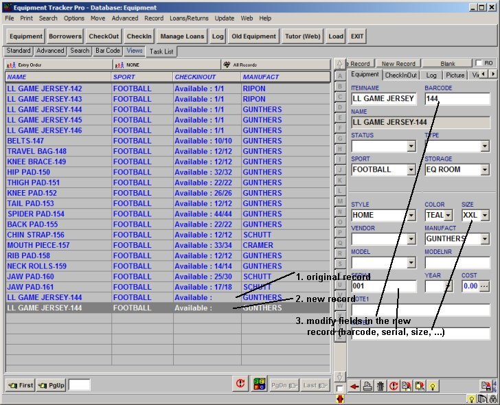The height and width of the screenshot is (405, 500).
Task: Open the Loans/Returns menu
Action: tap(189, 18)
